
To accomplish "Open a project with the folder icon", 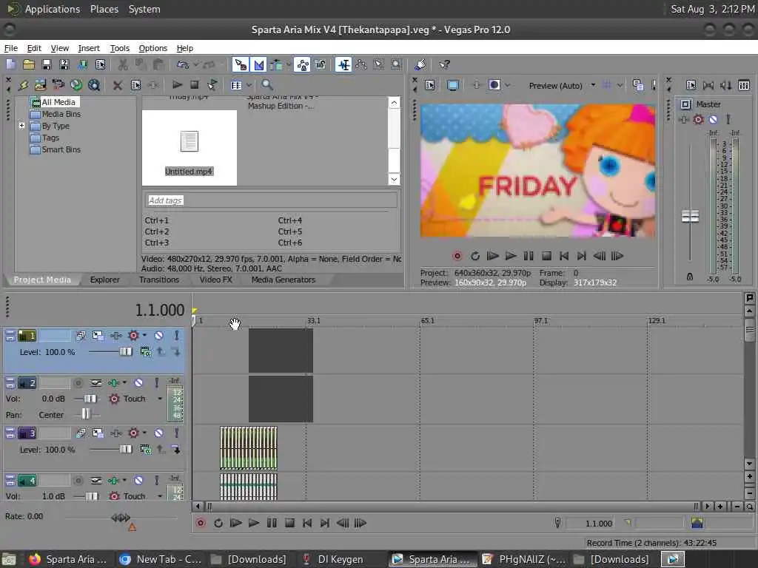I will coord(29,64).
